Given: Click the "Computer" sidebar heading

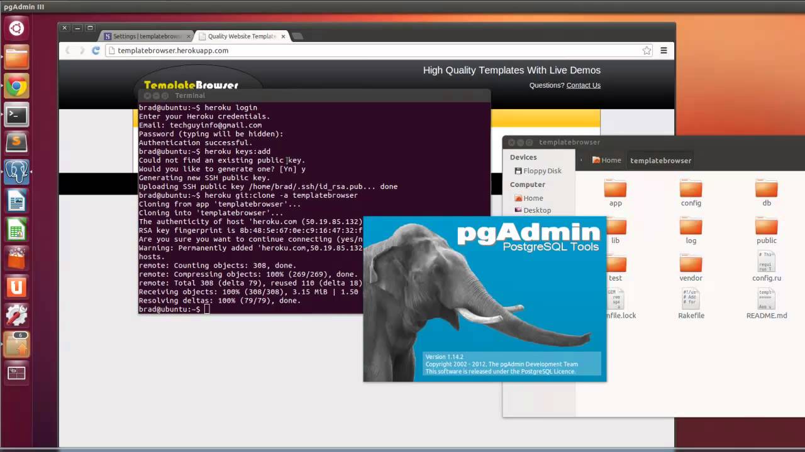Looking at the screenshot, I should pos(527,185).
